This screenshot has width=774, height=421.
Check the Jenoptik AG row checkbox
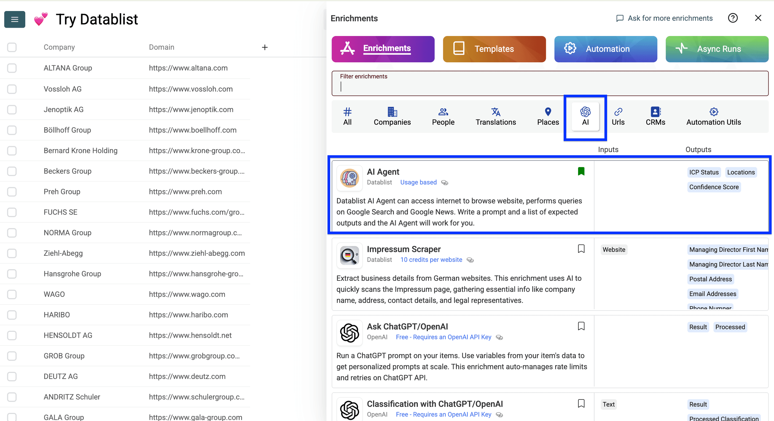tap(12, 109)
